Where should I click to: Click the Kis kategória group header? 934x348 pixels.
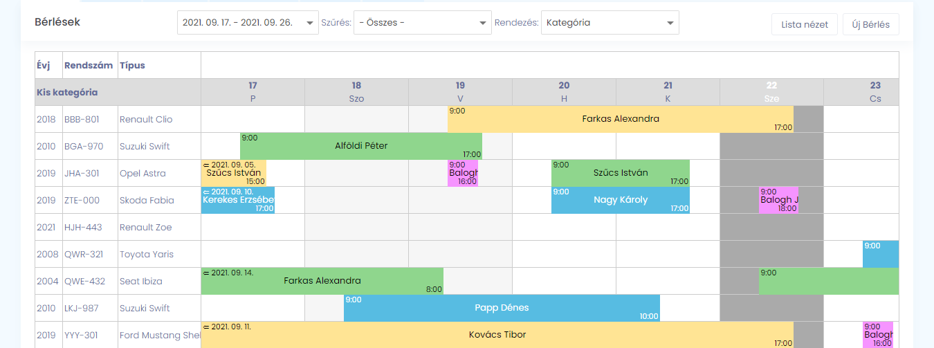click(67, 92)
